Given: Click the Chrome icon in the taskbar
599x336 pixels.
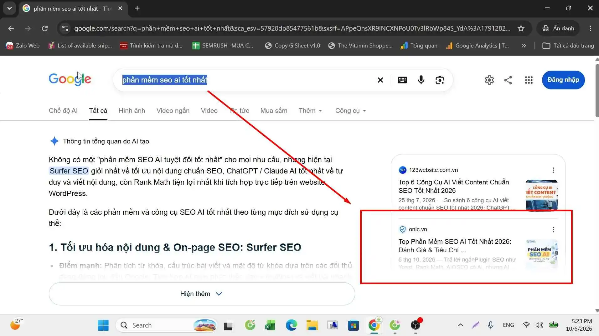Looking at the screenshot, I should tap(374, 325).
